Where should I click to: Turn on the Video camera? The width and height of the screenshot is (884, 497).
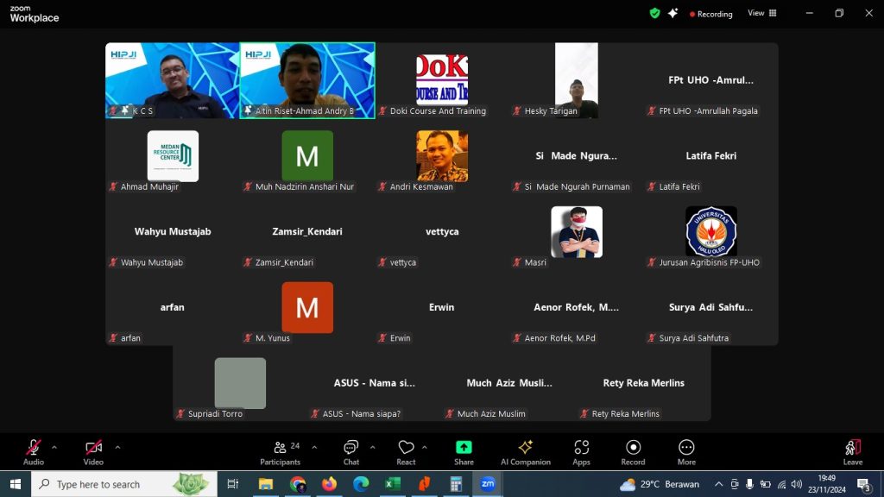click(x=93, y=451)
